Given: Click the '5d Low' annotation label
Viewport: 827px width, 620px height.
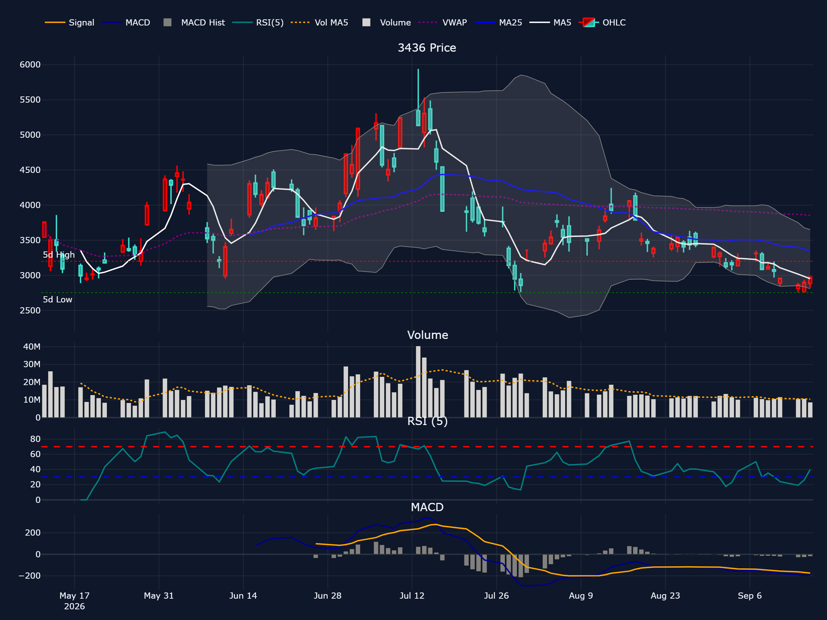Looking at the screenshot, I should [57, 299].
